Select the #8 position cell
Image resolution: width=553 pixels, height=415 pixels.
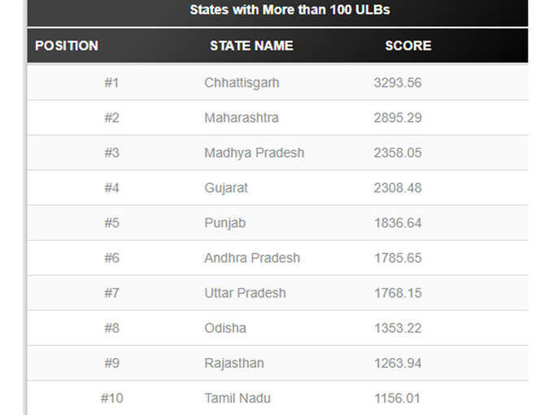point(111,328)
